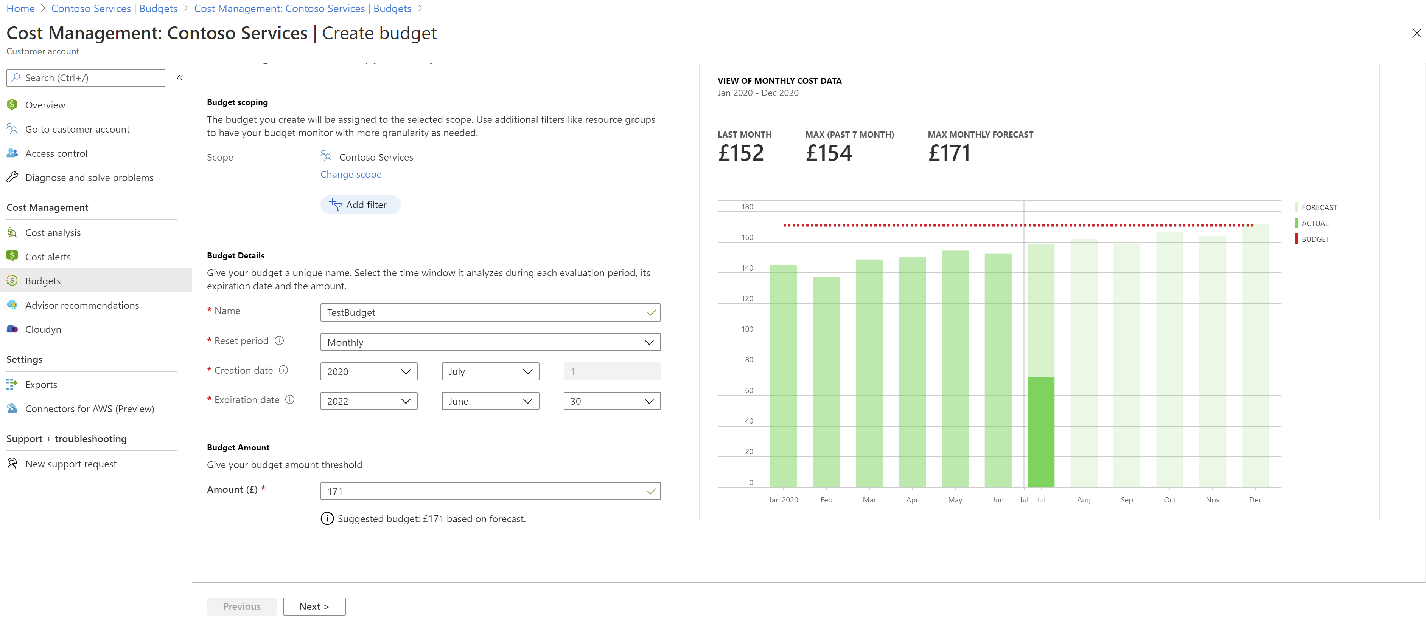
Task: Collapse the sidebar with the double chevron
Action: point(180,78)
